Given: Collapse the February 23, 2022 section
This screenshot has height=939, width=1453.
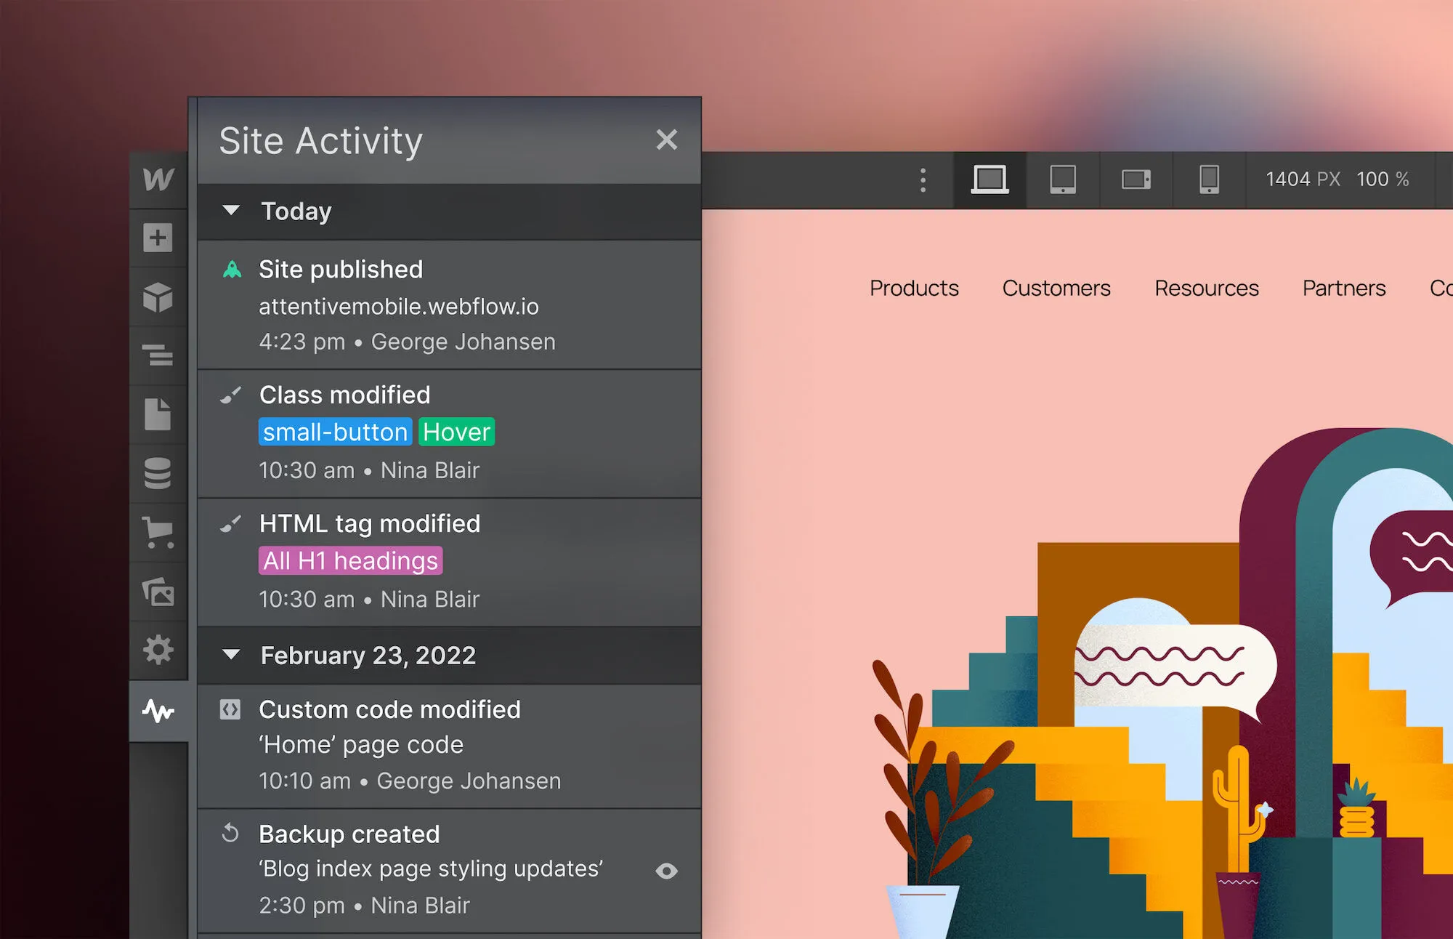Looking at the screenshot, I should [231, 655].
